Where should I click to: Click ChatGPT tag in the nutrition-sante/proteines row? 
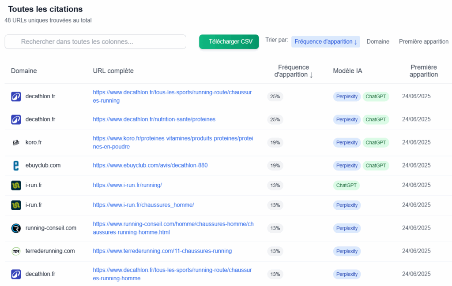(x=376, y=120)
